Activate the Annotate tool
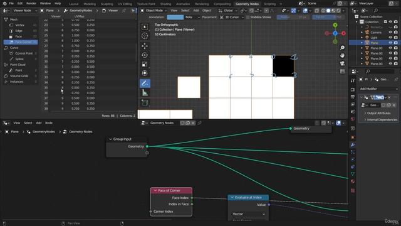Image resolution: width=401 pixels, height=226 pixels. [145, 83]
